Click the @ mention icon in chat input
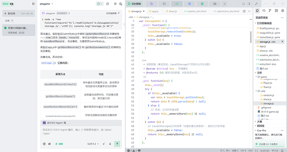 point(44,144)
